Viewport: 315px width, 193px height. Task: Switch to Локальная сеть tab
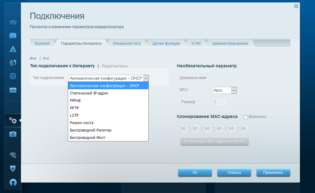(x=127, y=44)
